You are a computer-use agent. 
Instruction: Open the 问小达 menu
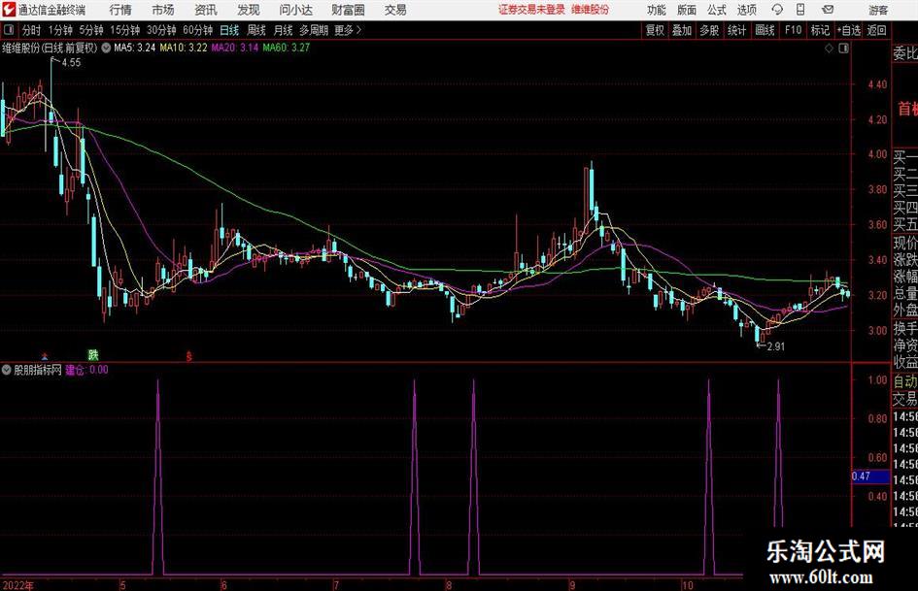295,10
